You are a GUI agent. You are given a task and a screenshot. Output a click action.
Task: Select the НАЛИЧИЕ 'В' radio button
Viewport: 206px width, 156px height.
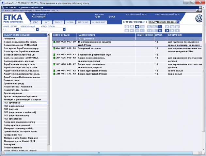click(96, 17)
